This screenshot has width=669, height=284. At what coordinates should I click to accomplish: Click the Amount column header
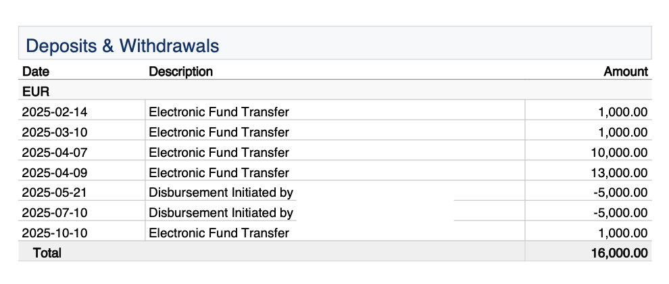pyautogui.click(x=626, y=72)
